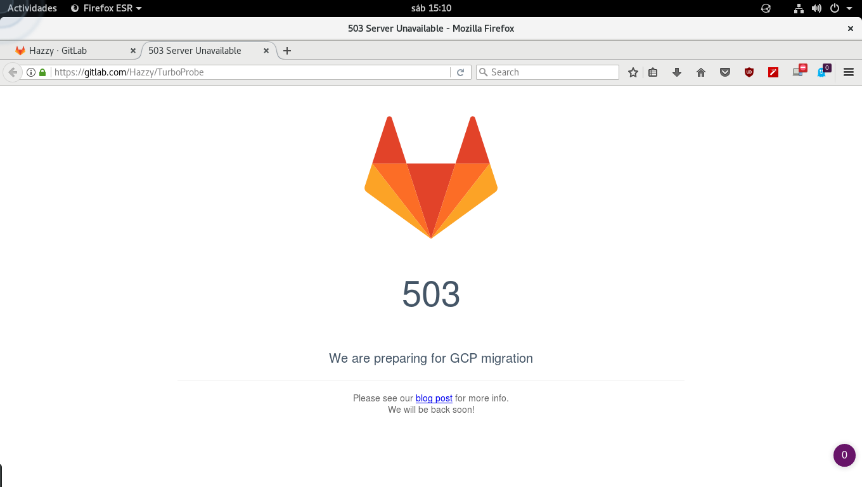Click 'We will be back soon!' text
Image resolution: width=862 pixels, height=487 pixels.
pyautogui.click(x=431, y=410)
